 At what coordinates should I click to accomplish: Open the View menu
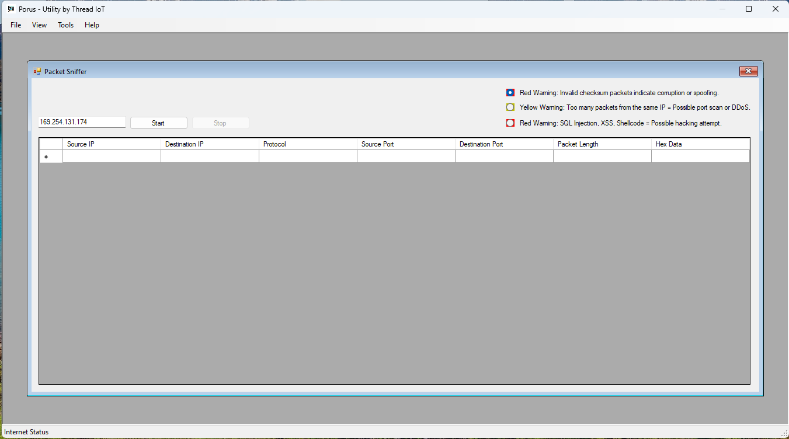click(39, 25)
